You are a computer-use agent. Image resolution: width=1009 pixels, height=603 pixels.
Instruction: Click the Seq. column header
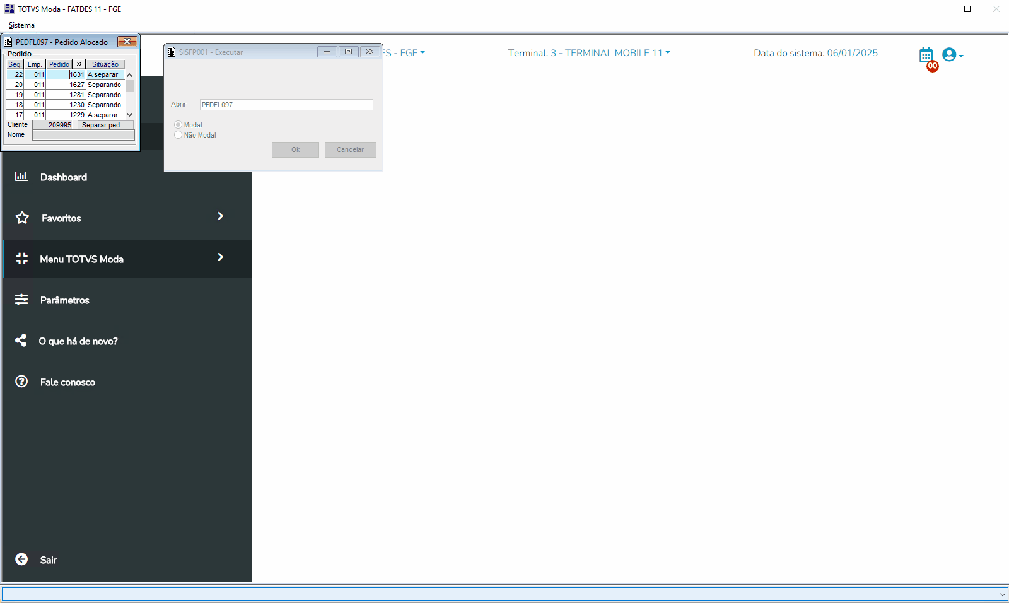(x=15, y=64)
